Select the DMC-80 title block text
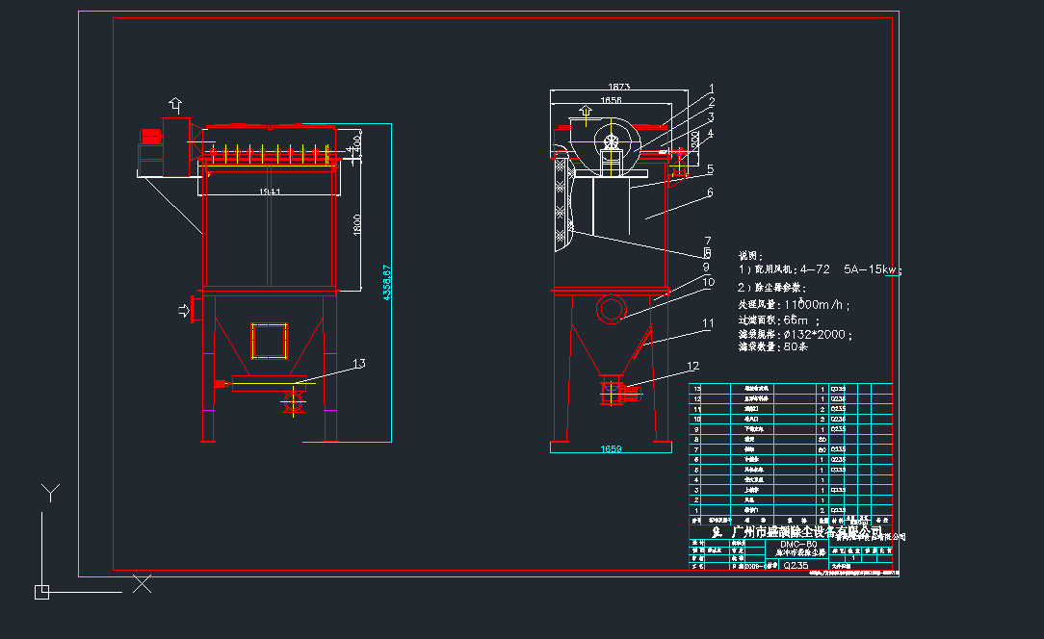Image resolution: width=1044 pixels, height=639 pixels. point(798,544)
